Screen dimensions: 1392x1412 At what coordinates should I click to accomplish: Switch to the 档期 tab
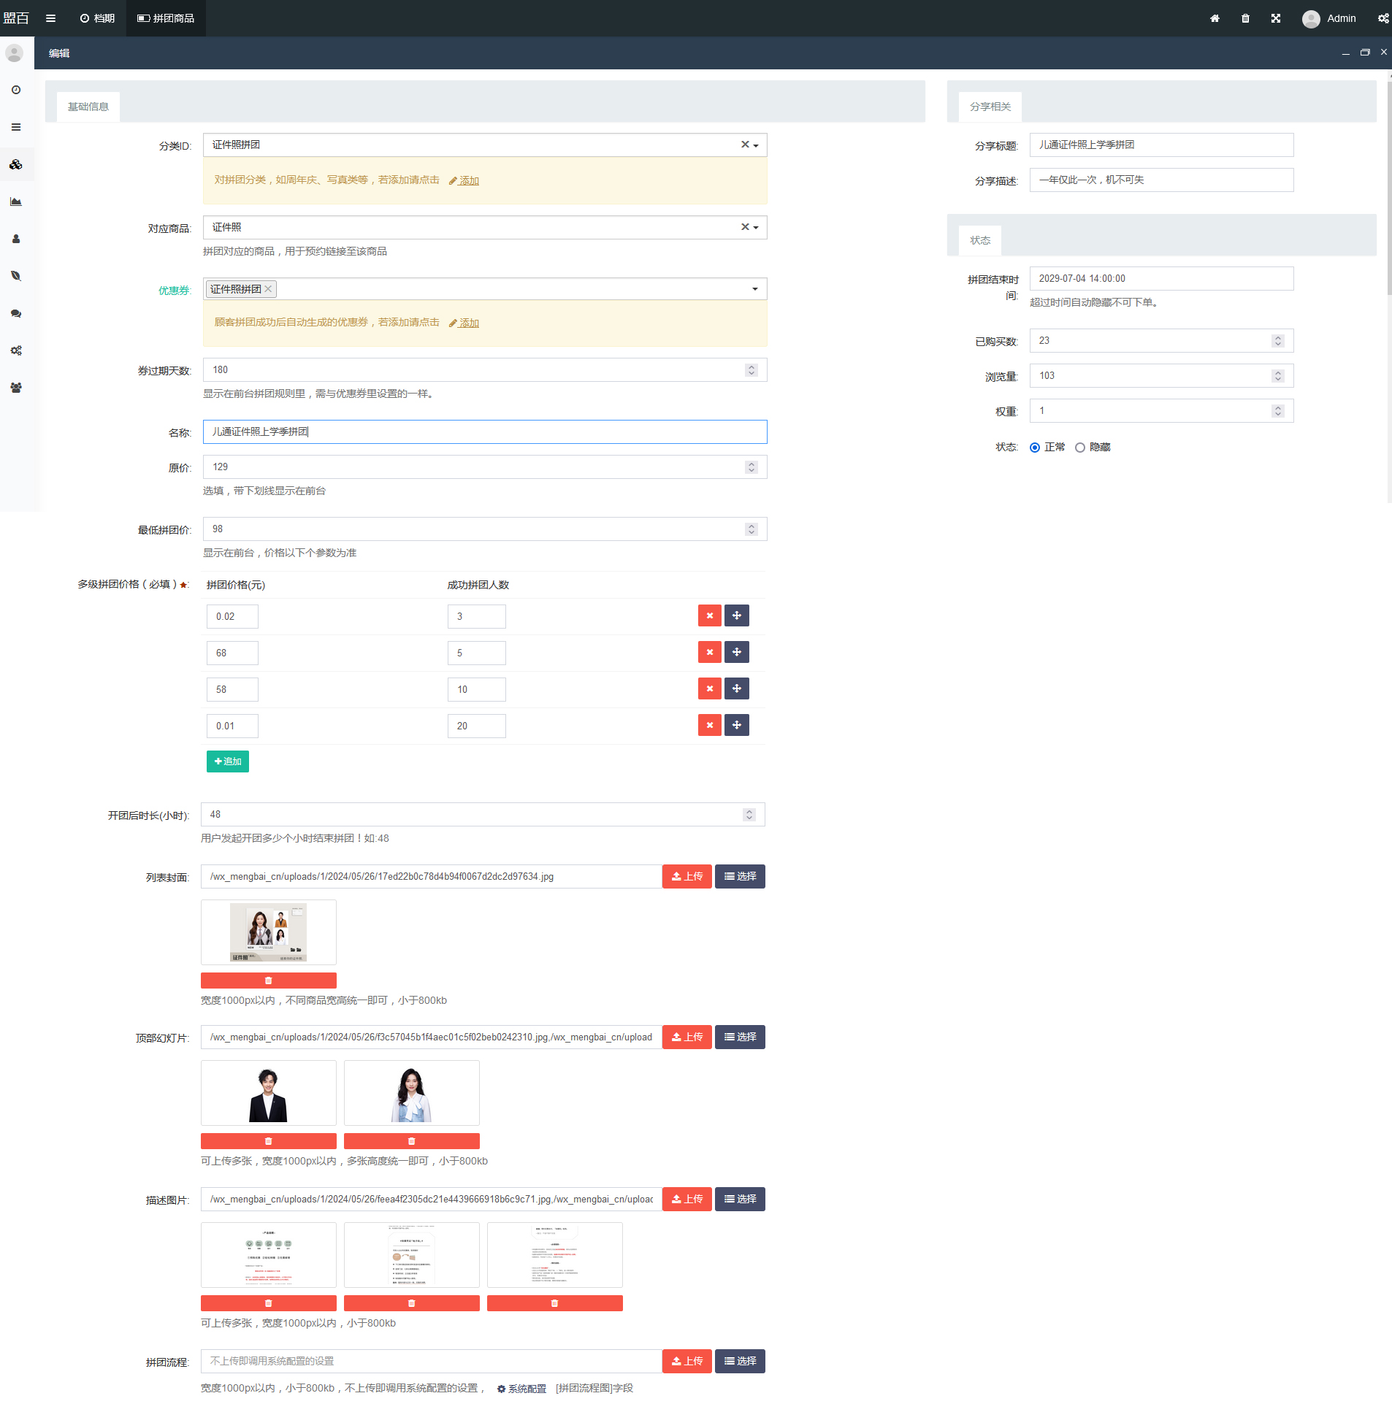click(97, 18)
